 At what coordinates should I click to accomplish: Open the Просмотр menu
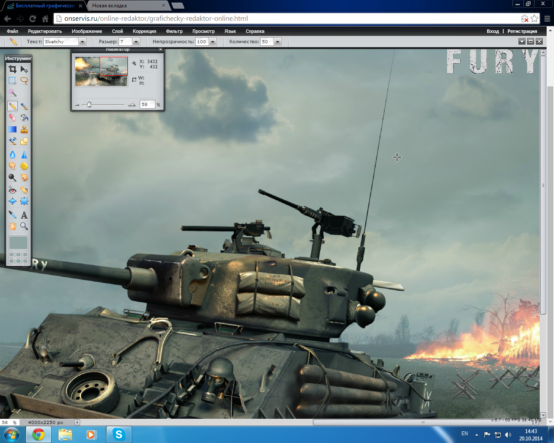pos(203,31)
